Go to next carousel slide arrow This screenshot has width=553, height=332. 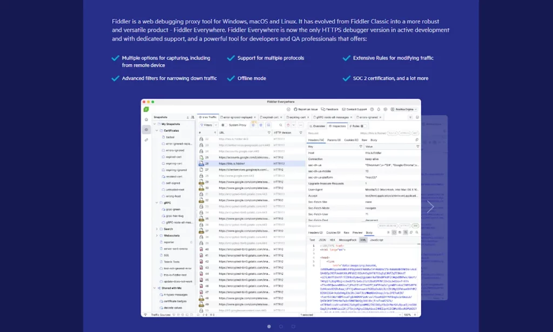click(x=430, y=206)
